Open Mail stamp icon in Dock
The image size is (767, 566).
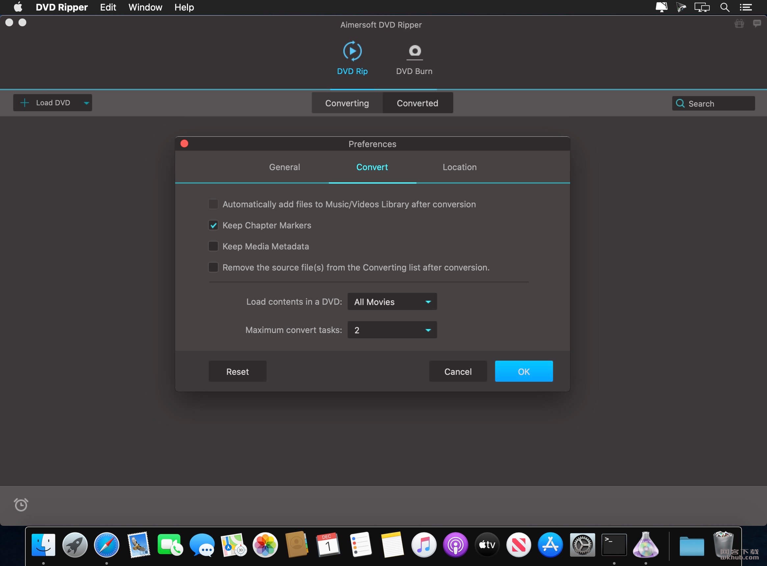coord(139,545)
